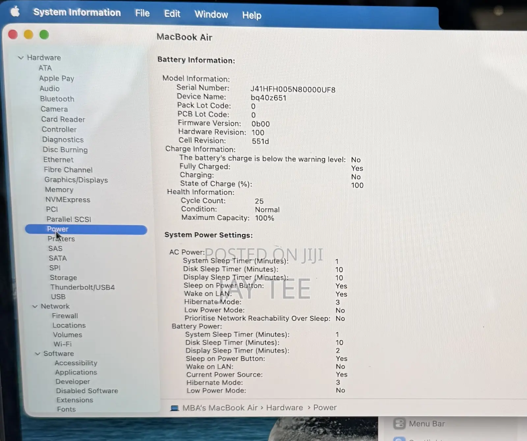Select Disc Burning in the sidebar
The image size is (527, 441).
pyautogui.click(x=65, y=150)
